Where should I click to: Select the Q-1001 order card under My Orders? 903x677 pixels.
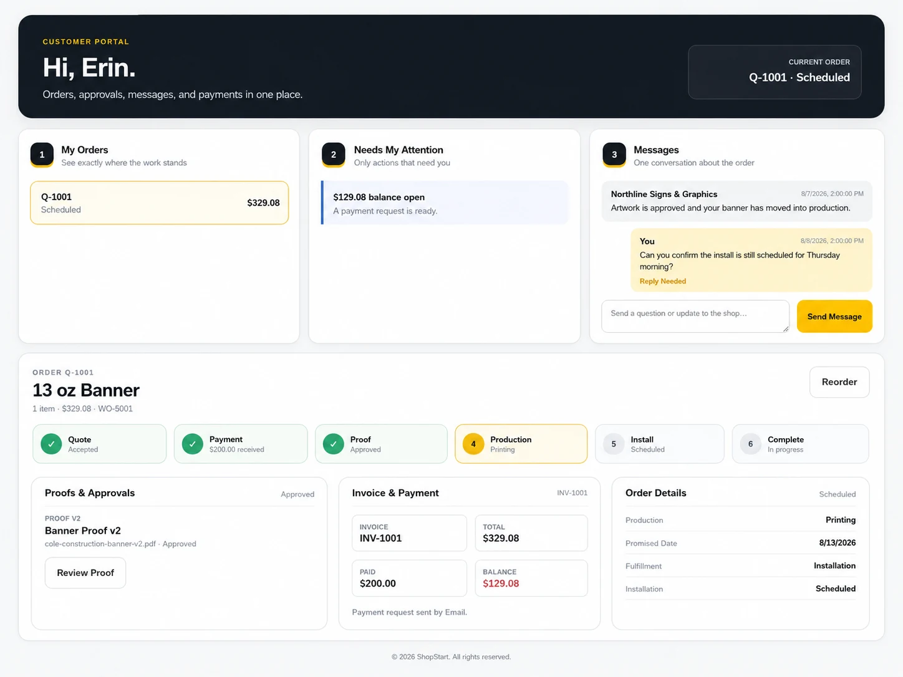point(159,203)
